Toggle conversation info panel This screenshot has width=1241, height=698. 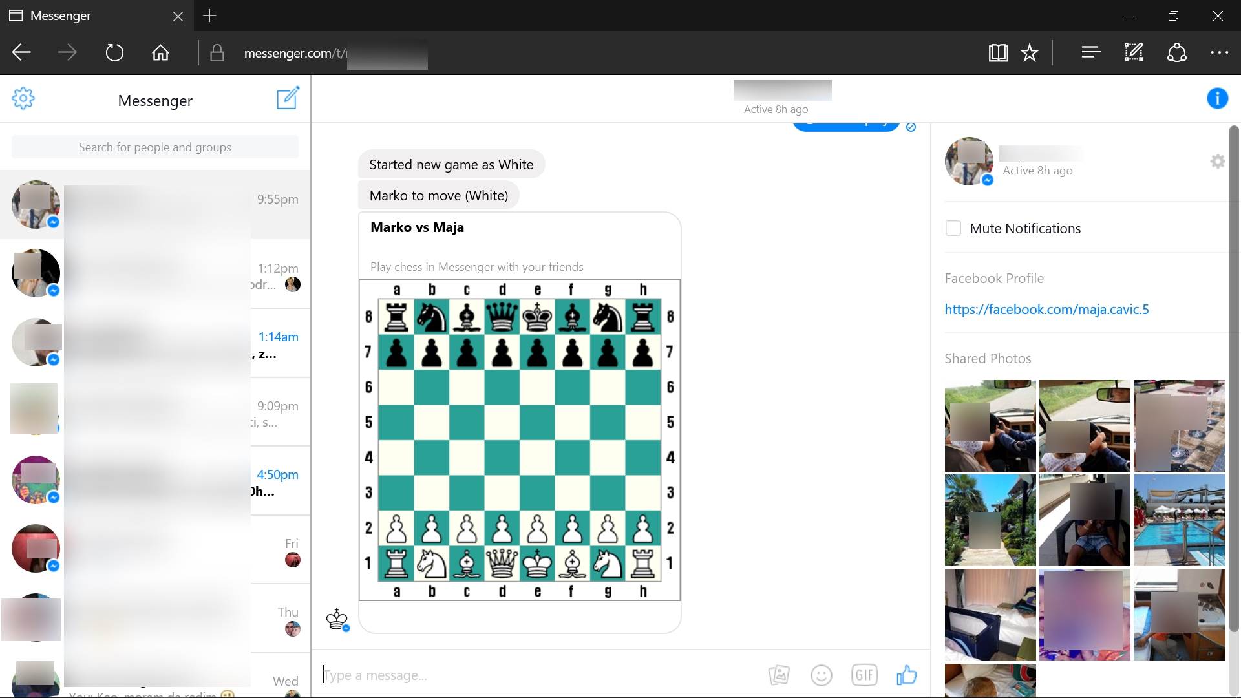coord(1217,98)
